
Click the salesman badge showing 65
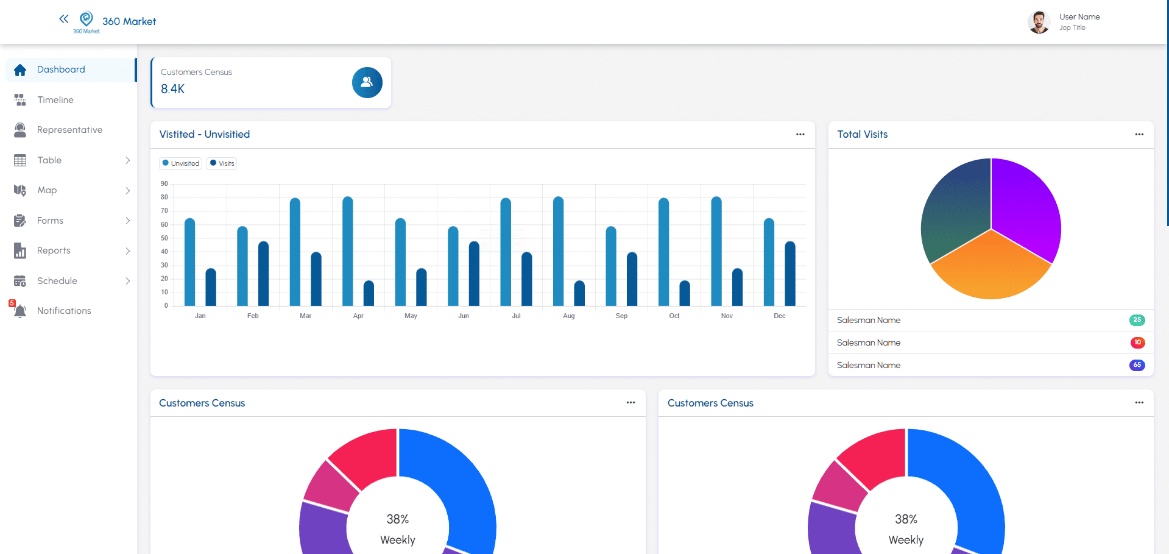coord(1137,365)
